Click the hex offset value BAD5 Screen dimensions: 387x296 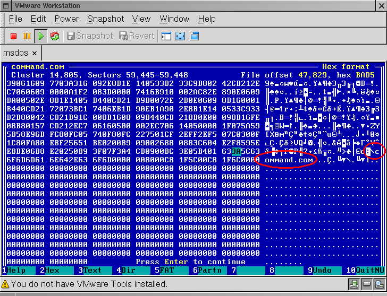click(365, 75)
